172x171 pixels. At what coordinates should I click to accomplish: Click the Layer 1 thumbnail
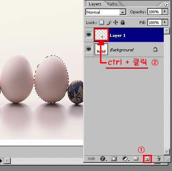click(x=101, y=35)
